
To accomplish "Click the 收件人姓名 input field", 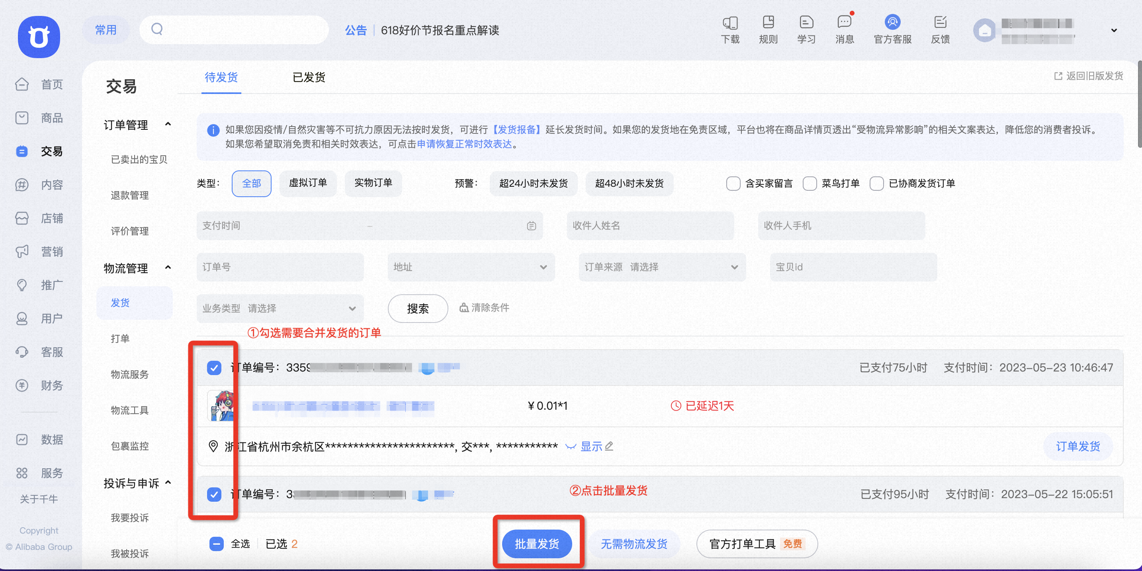I will point(650,226).
